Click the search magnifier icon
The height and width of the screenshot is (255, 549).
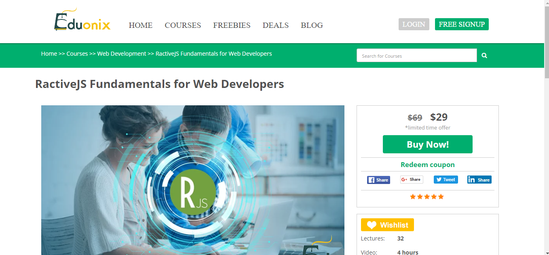(x=484, y=55)
